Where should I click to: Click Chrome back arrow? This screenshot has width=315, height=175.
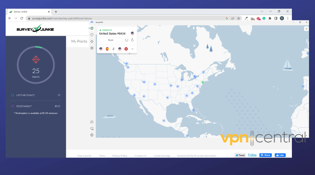tap(10, 18)
